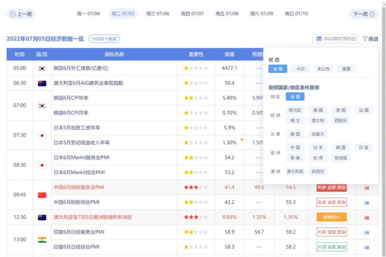Filter by 香港 region
The height and width of the screenshot is (257, 386).
tap(295, 158)
